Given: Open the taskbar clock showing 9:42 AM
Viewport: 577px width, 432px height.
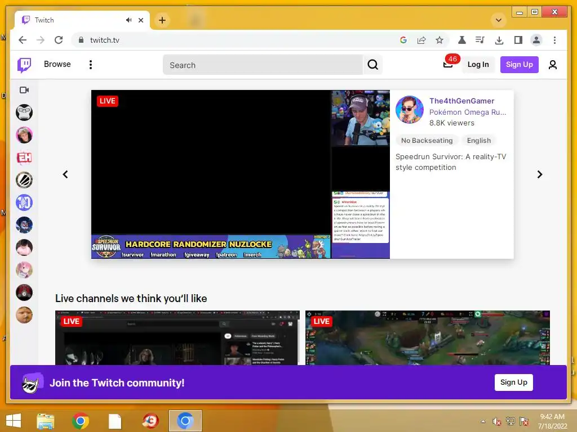Looking at the screenshot, I should click(552, 421).
